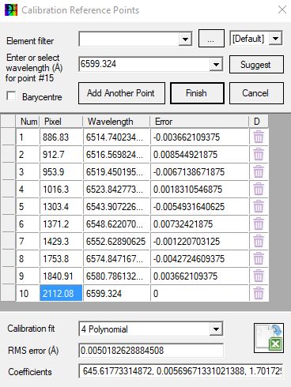Delete calibration point 1 with trash icon
The height and width of the screenshot is (387, 291).
click(x=259, y=137)
